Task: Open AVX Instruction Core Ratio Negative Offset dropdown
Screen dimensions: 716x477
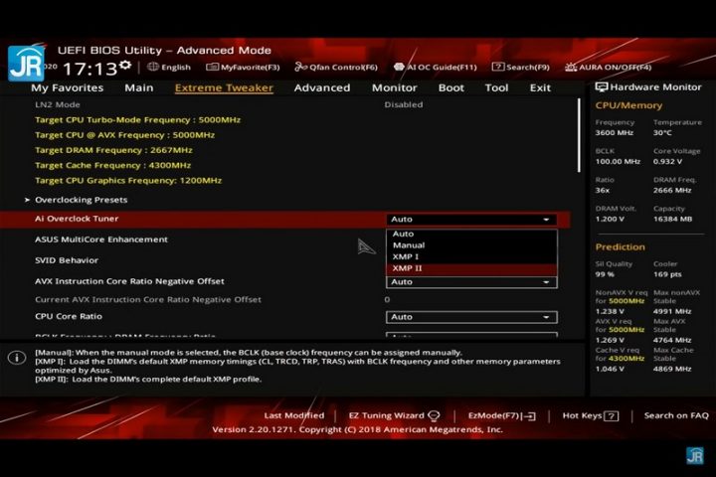Action: click(x=471, y=282)
